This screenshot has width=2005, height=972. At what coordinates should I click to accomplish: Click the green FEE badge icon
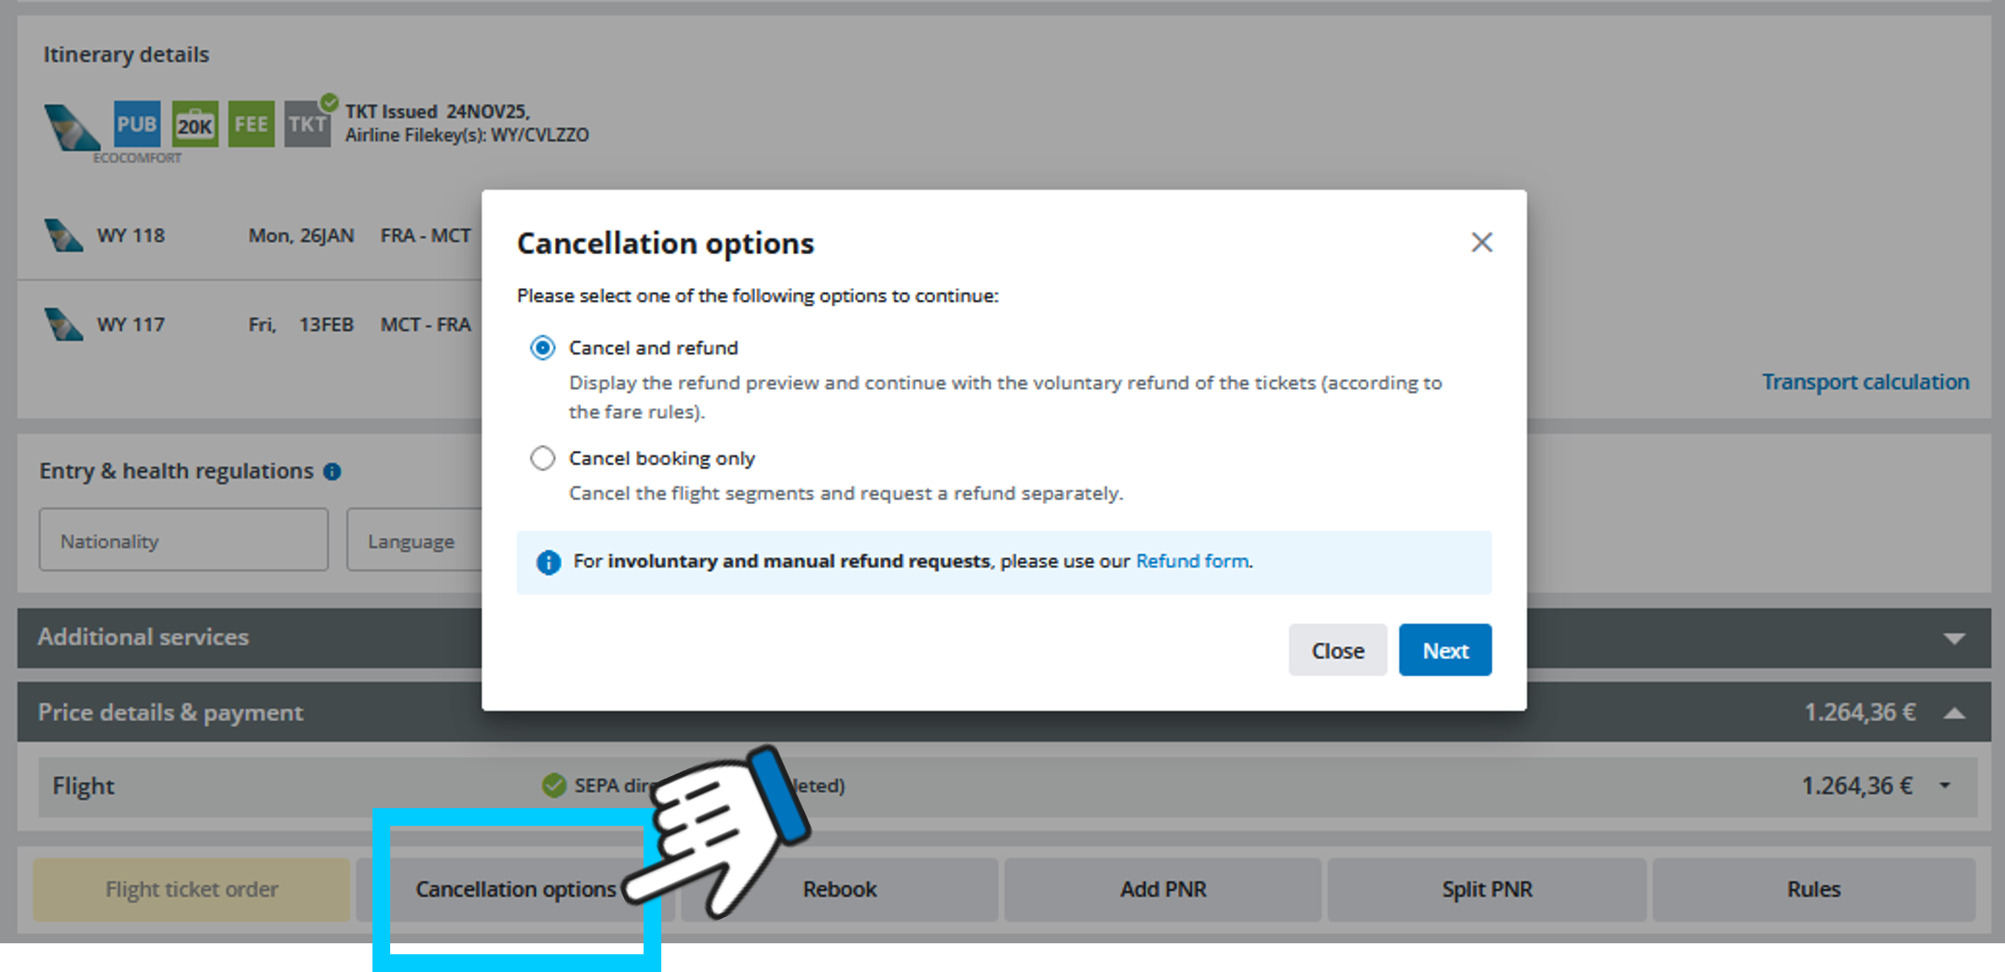[x=251, y=124]
